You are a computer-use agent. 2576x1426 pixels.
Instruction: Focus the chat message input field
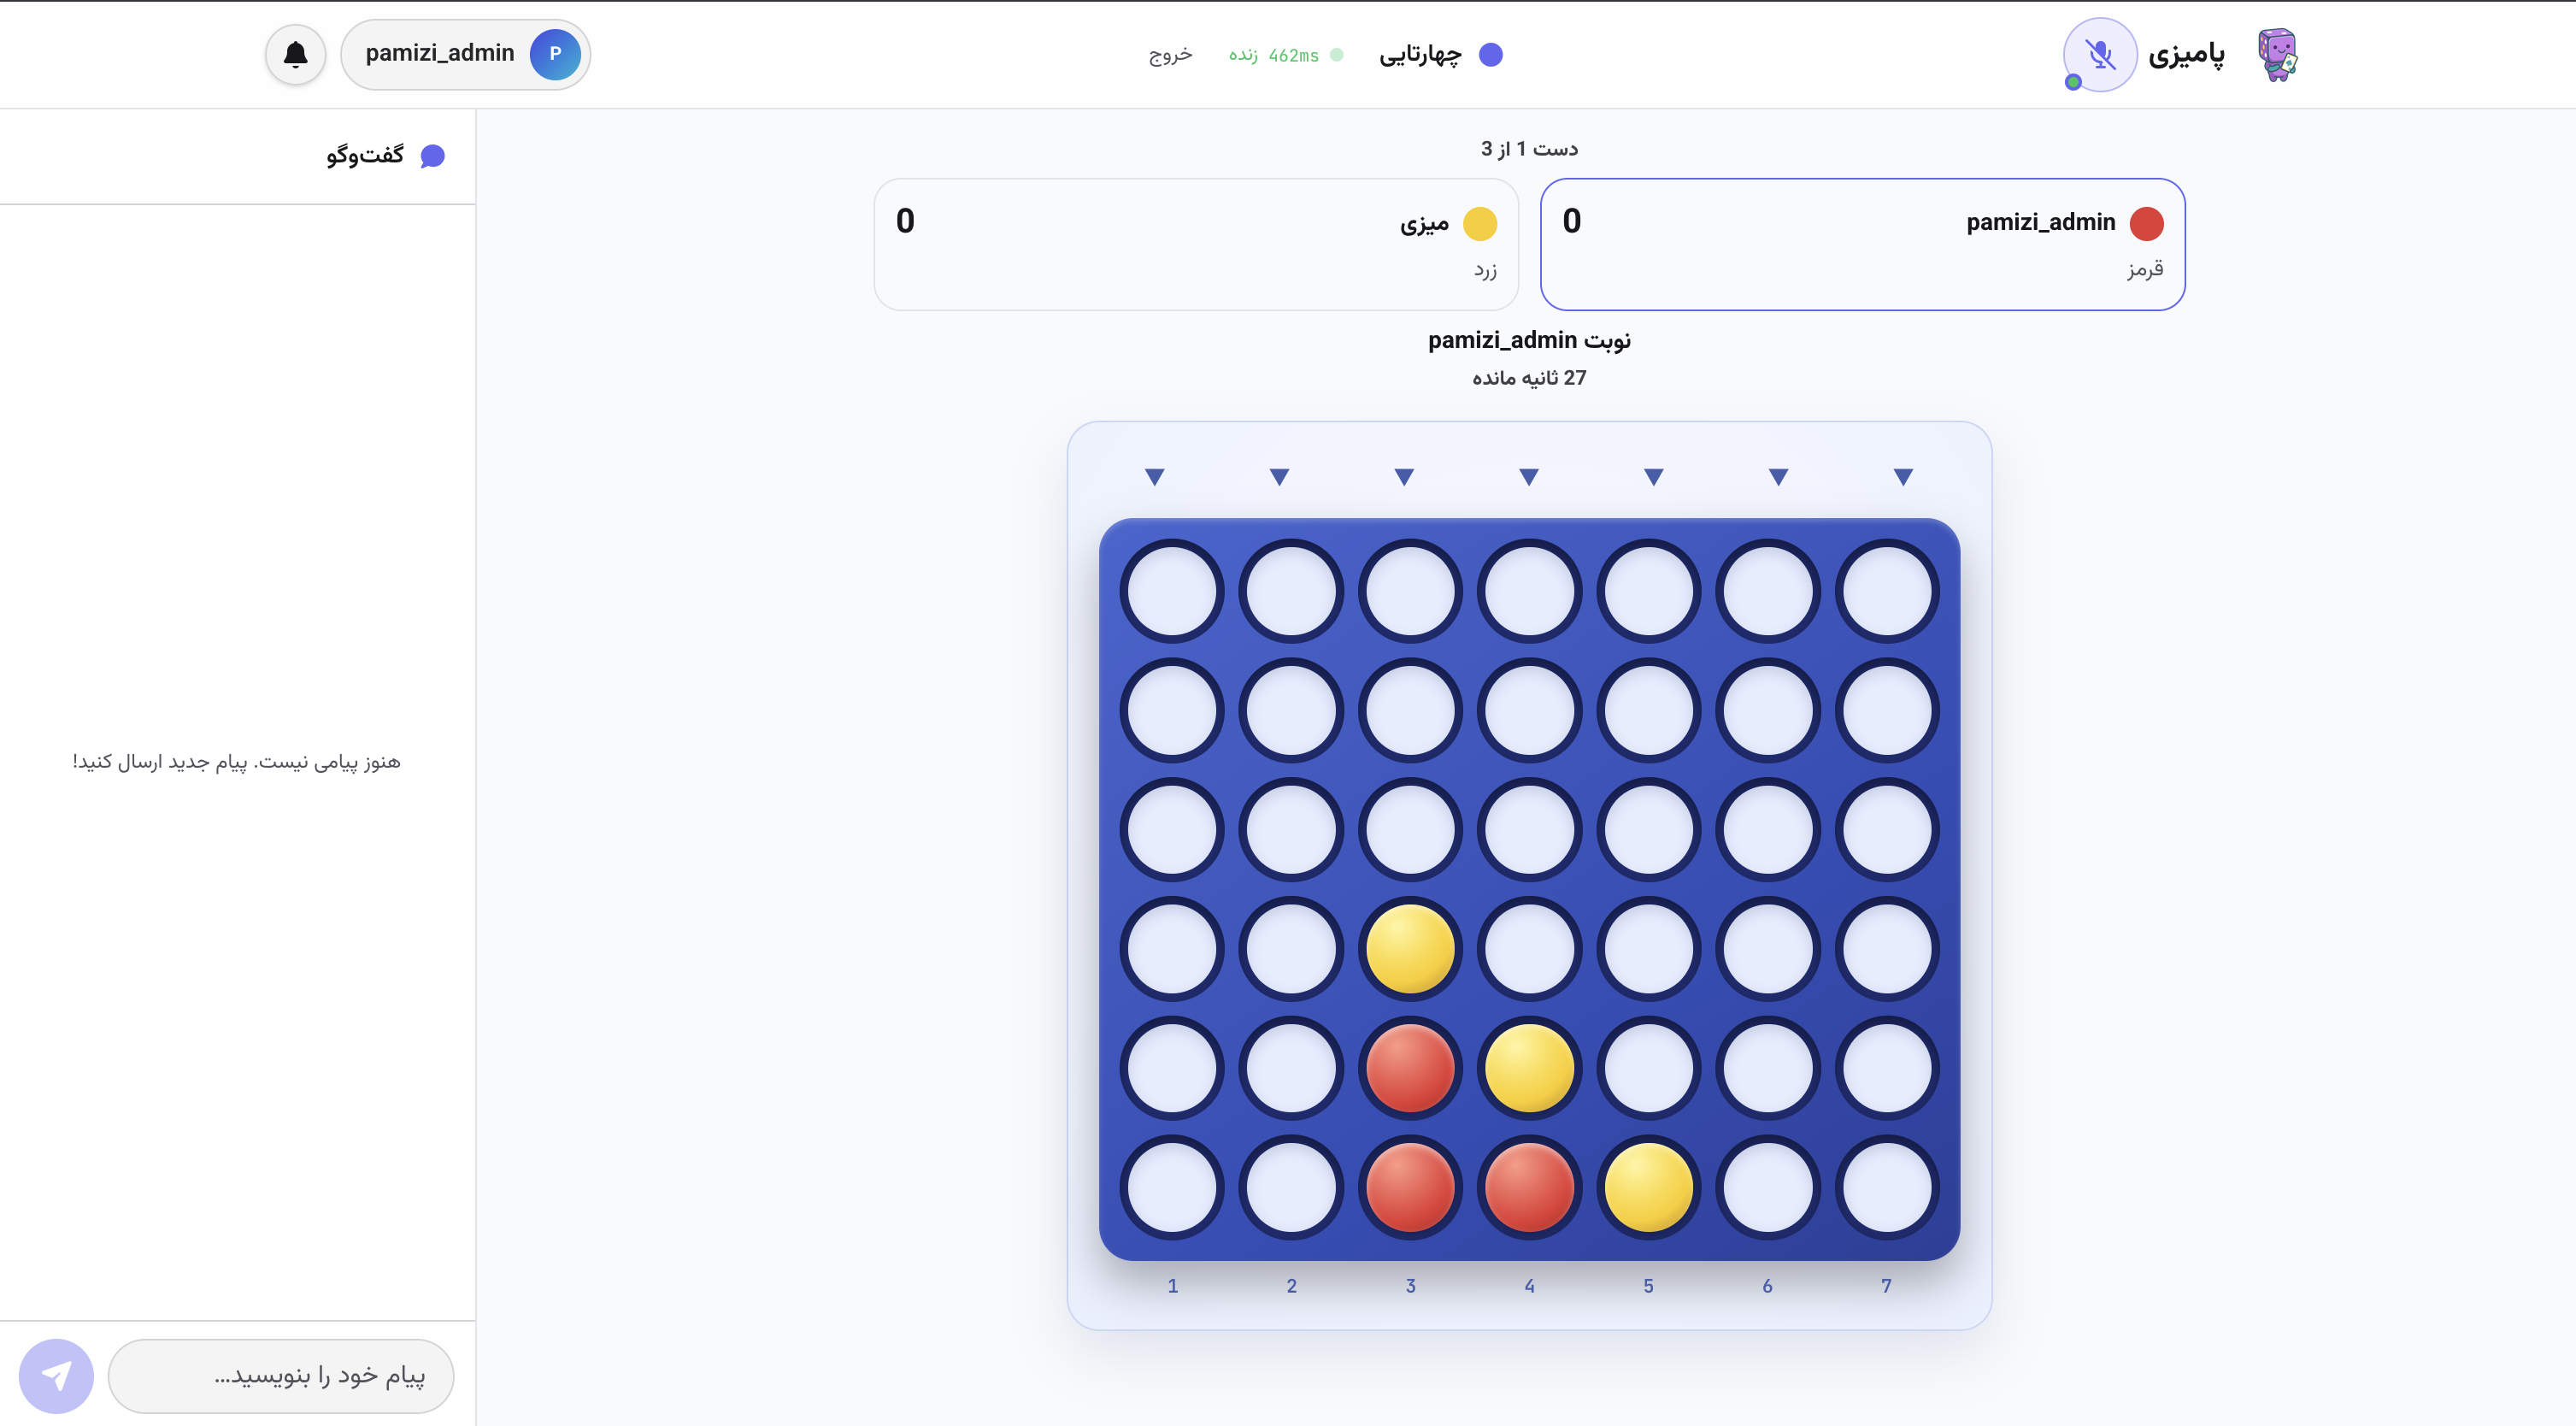coord(281,1376)
